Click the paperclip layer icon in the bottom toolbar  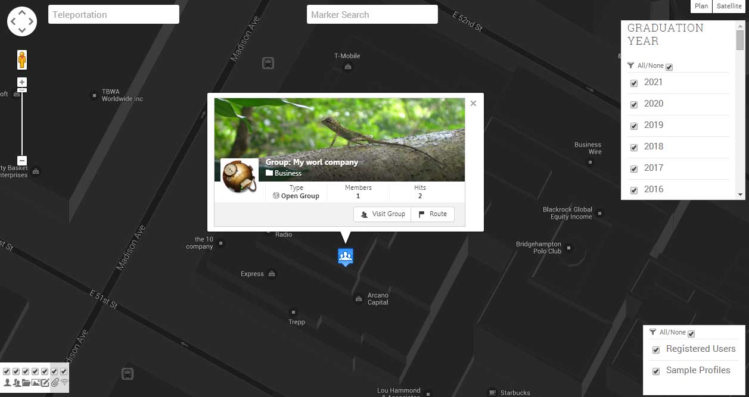(55, 383)
